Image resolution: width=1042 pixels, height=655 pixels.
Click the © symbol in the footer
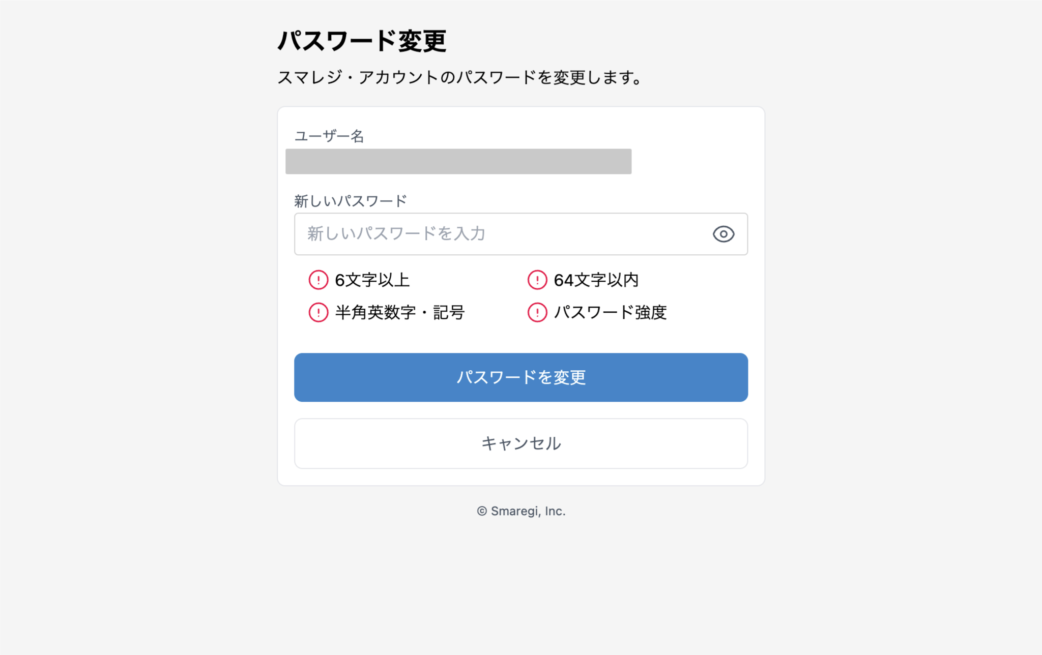482,511
